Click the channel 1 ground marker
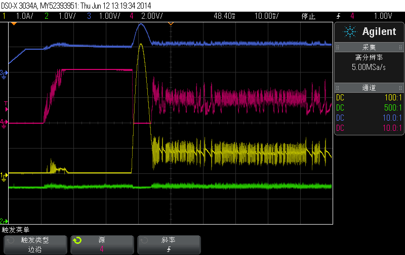 tap(4, 177)
